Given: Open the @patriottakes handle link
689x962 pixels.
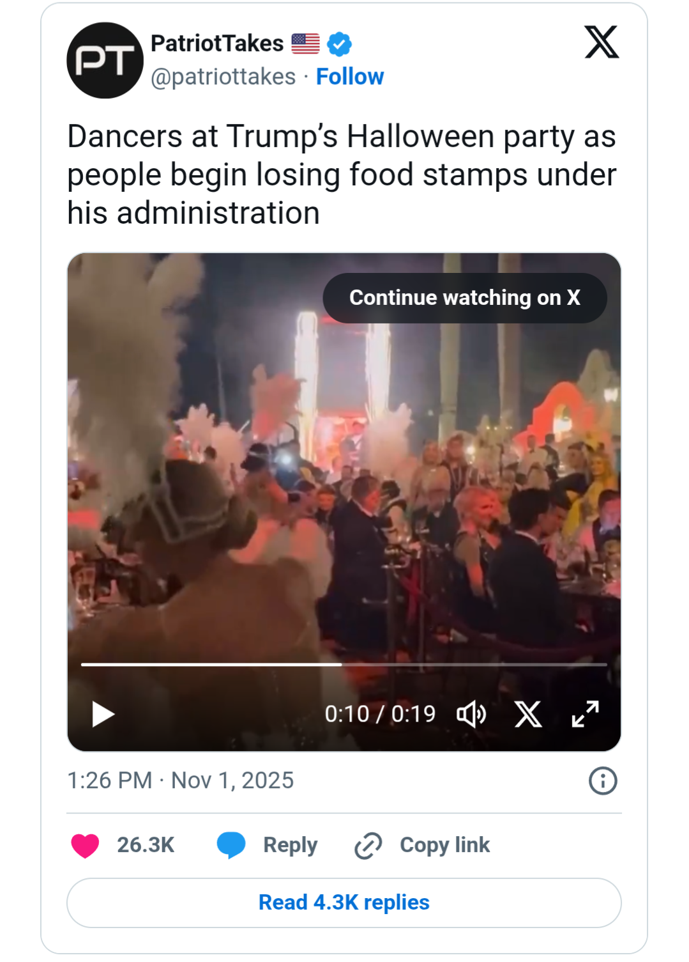Looking at the screenshot, I should click(x=223, y=77).
